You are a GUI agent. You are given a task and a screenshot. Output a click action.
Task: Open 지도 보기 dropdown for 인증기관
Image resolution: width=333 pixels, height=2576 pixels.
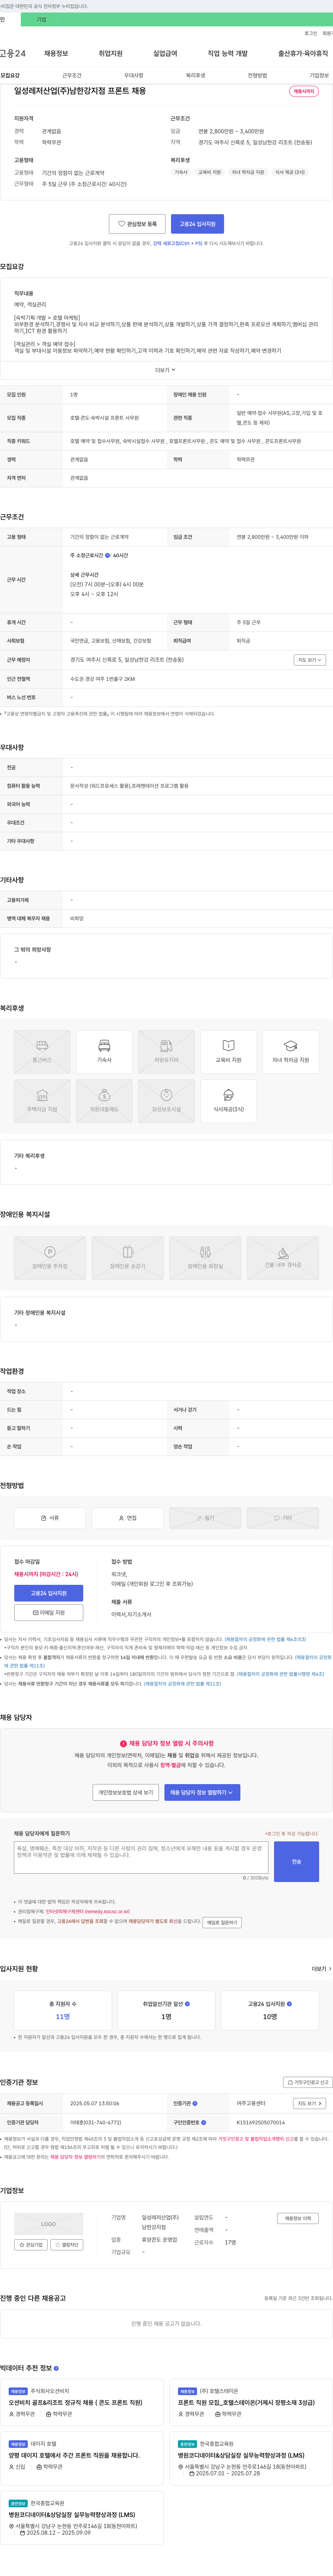click(310, 2104)
